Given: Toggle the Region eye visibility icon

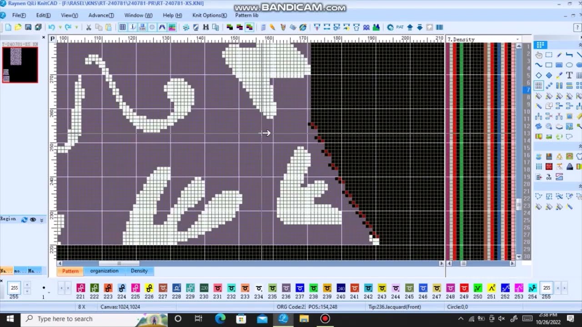Looking at the screenshot, I should (33, 219).
